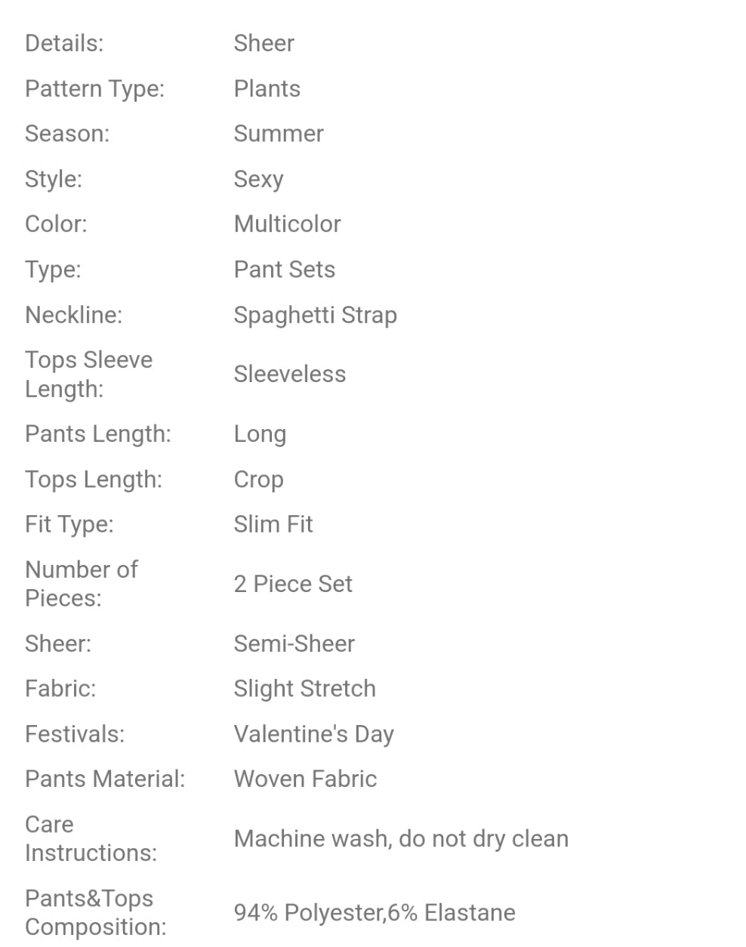The width and height of the screenshot is (746, 947).
Task: Click the 'Tops Sleeve Length:' label
Action: [x=88, y=374]
